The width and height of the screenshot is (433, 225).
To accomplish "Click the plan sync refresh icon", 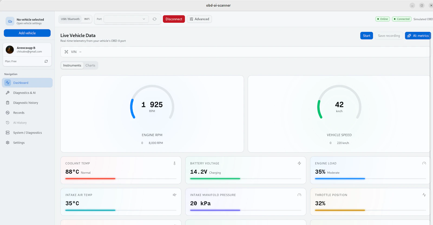I will (x=46, y=61).
